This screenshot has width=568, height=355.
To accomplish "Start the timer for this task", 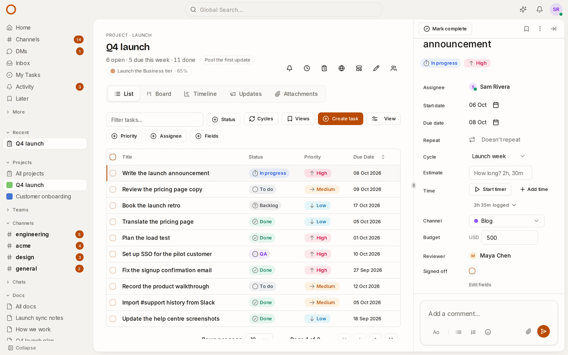I will tap(490, 189).
